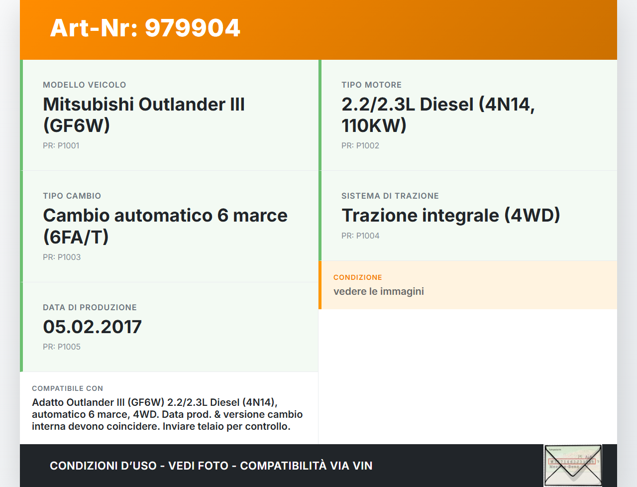Select the SISTEMA DI TRAZIONE card
The width and height of the screenshot is (637, 487).
(468, 215)
